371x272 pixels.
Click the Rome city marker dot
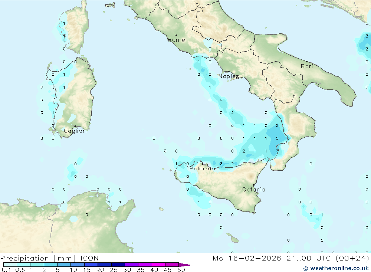(176, 35)
